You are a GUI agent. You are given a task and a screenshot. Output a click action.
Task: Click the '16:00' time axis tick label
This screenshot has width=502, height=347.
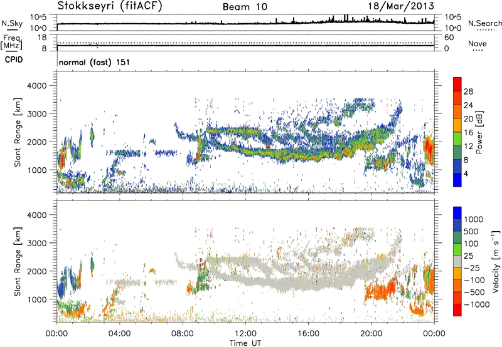[x=309, y=334]
